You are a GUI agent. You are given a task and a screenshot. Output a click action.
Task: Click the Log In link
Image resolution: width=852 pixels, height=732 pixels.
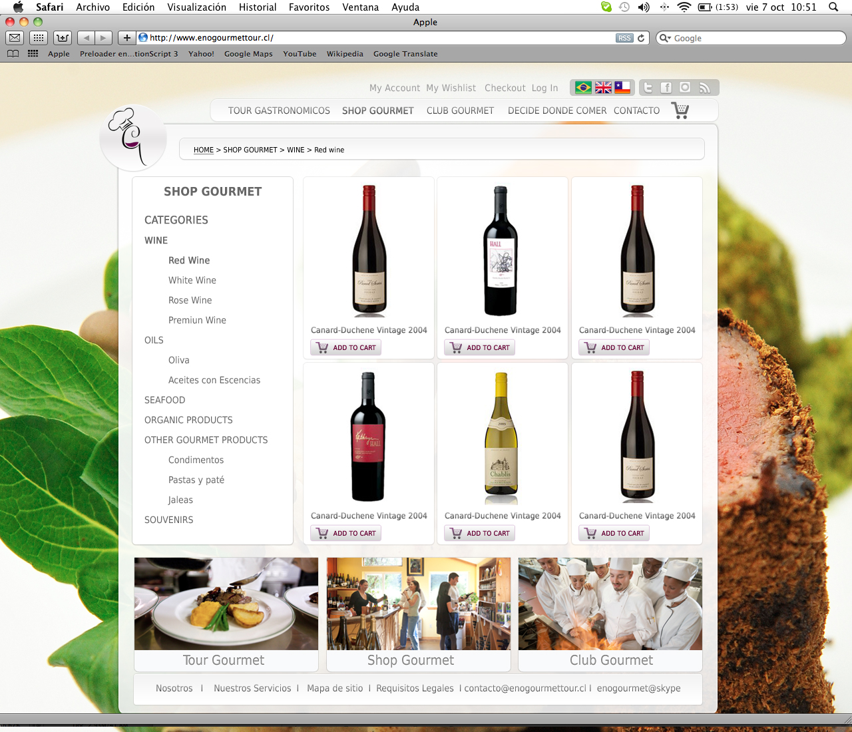(544, 88)
